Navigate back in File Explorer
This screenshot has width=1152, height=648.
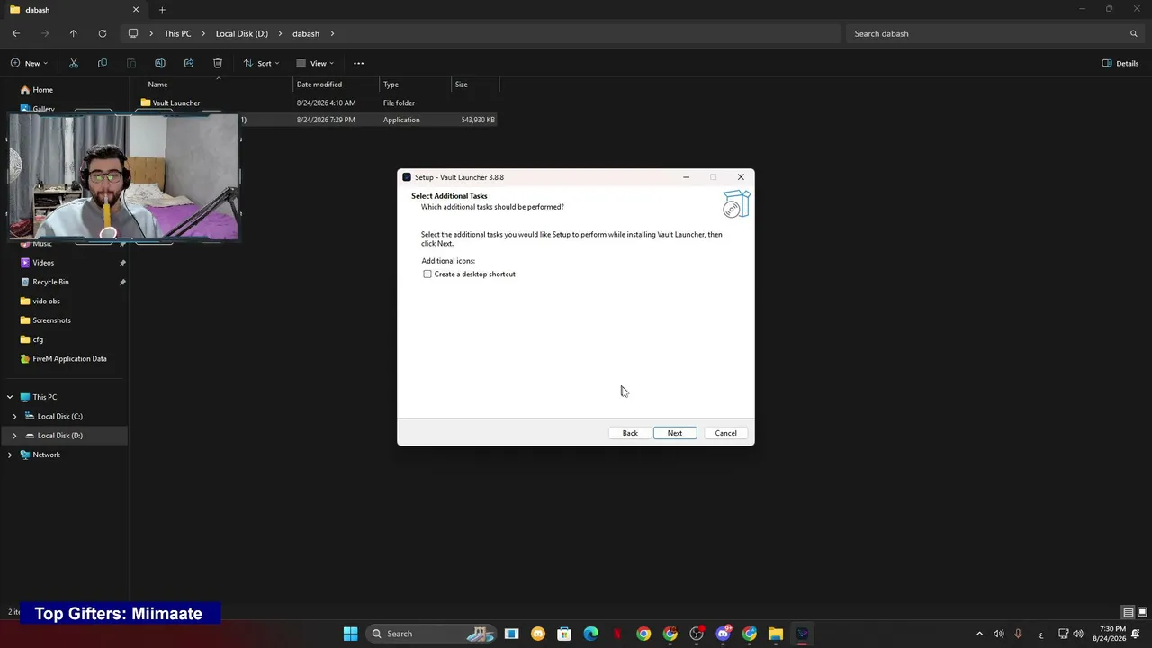click(x=16, y=33)
